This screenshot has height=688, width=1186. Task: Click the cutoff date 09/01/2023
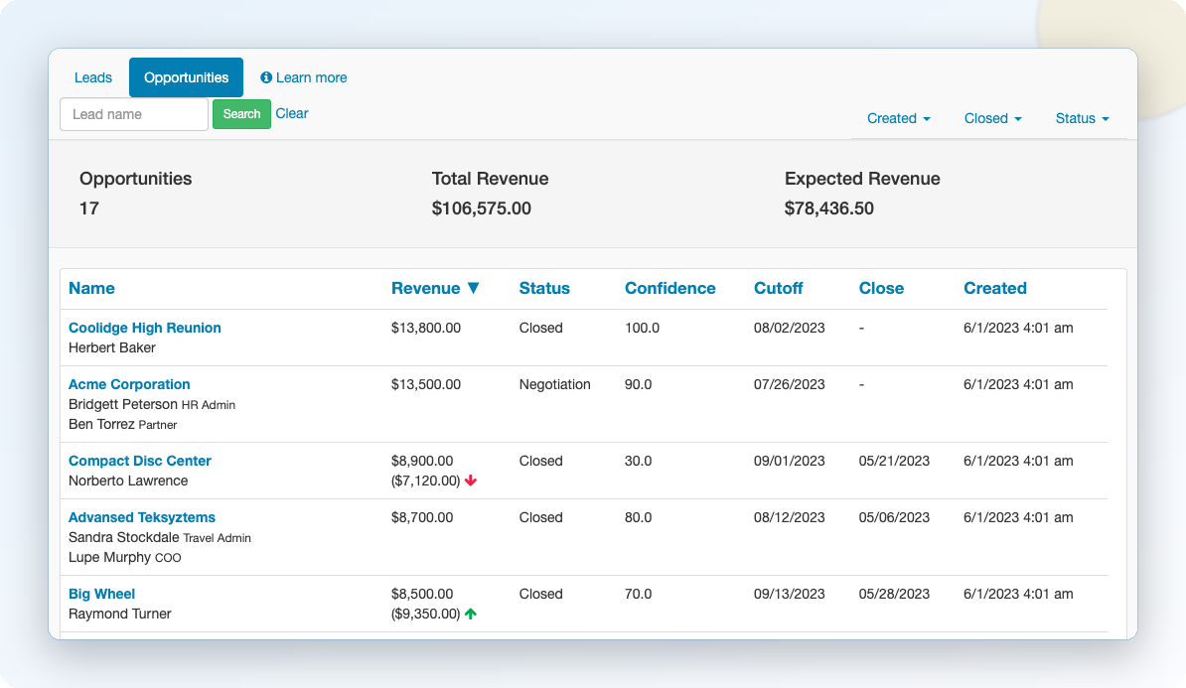789,461
